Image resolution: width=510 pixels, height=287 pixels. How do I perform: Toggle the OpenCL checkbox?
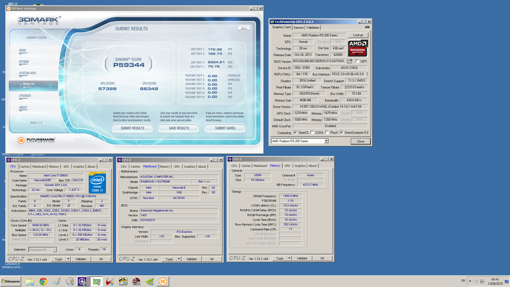(x=295, y=133)
